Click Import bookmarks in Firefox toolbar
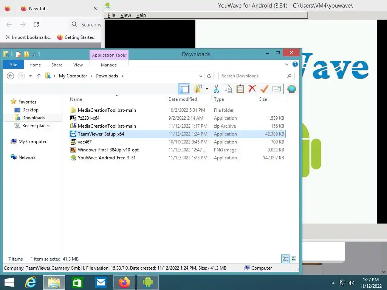The height and width of the screenshot is (290, 387). coord(29,37)
